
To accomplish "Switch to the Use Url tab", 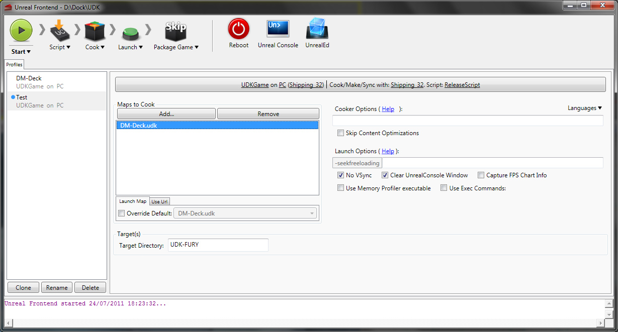I will coord(159,201).
